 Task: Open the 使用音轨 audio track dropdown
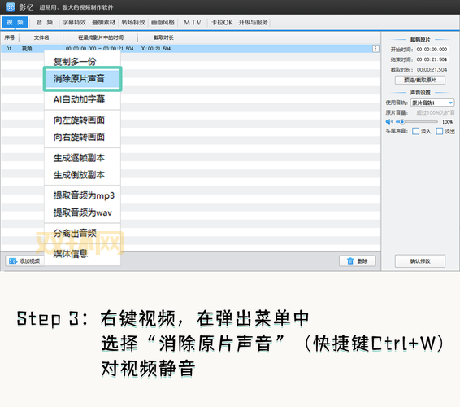coord(432,103)
